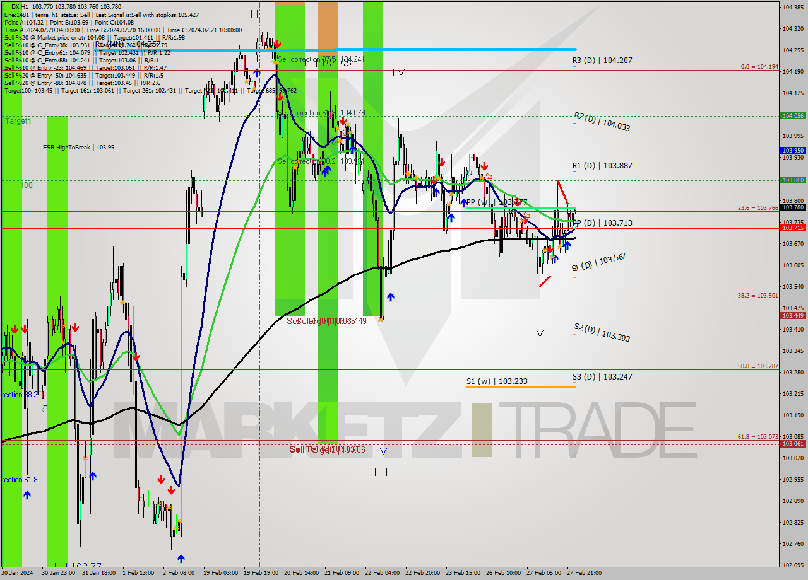
Task: Click the 103.605 price axis value
Action: coord(792,265)
